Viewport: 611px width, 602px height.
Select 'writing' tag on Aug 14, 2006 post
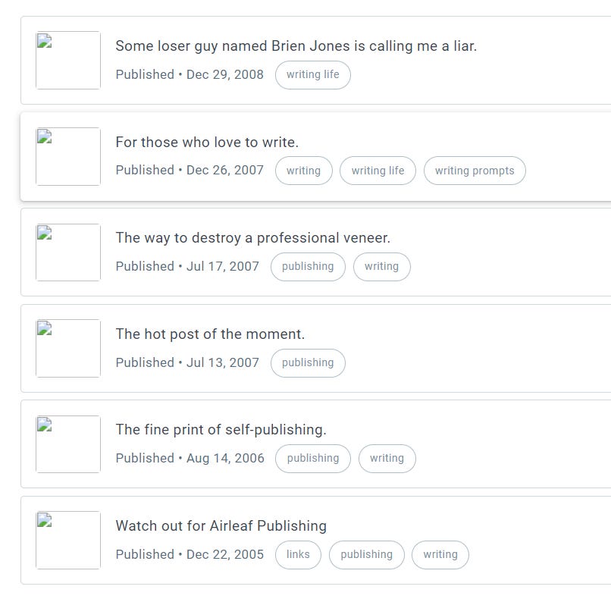click(x=387, y=459)
